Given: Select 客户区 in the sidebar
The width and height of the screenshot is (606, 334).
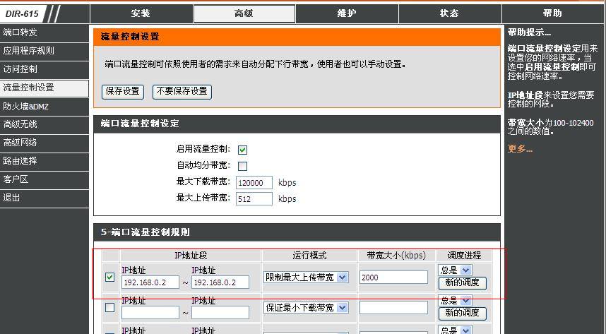Looking at the screenshot, I should click(44, 179).
